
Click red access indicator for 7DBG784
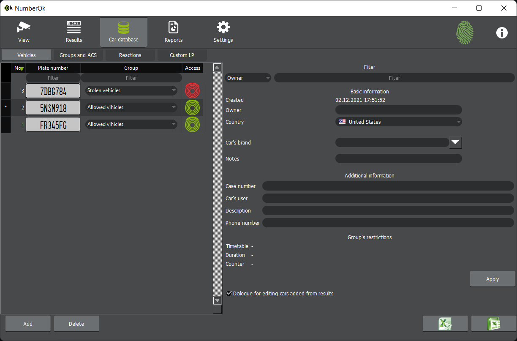(193, 90)
